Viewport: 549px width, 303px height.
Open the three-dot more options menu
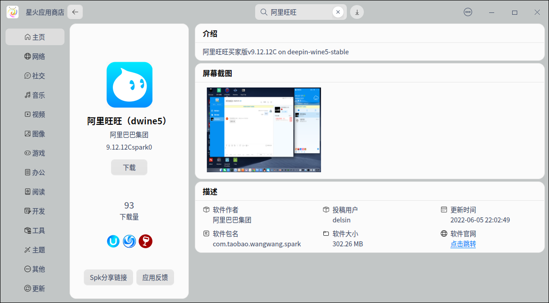[468, 12]
